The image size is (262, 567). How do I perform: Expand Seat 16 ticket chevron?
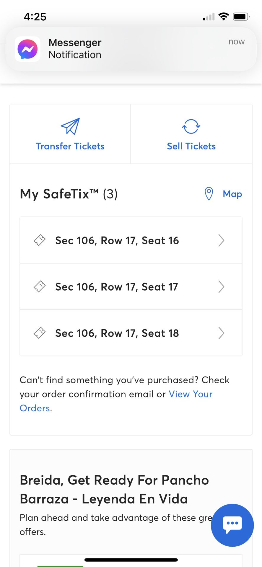(x=221, y=240)
